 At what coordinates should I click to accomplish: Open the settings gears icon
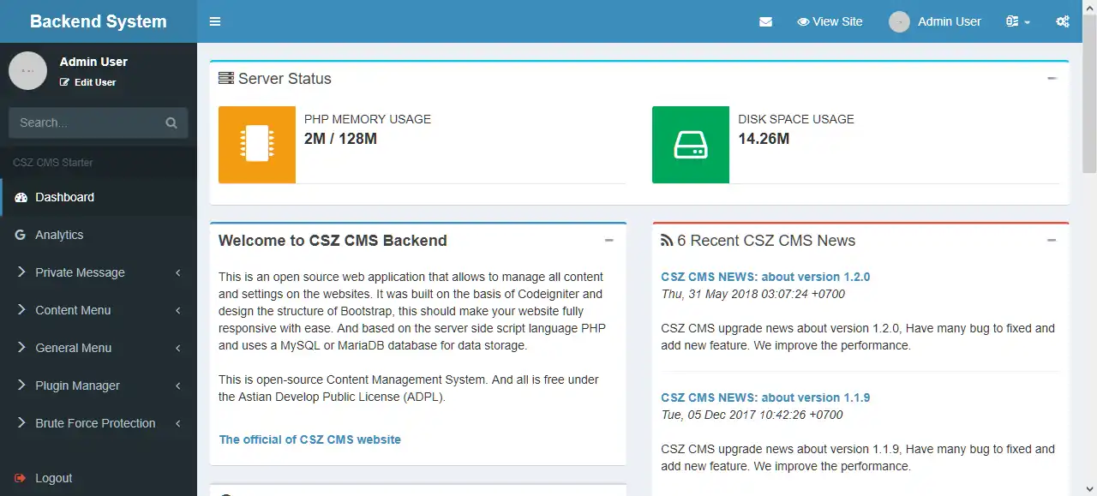pyautogui.click(x=1063, y=21)
